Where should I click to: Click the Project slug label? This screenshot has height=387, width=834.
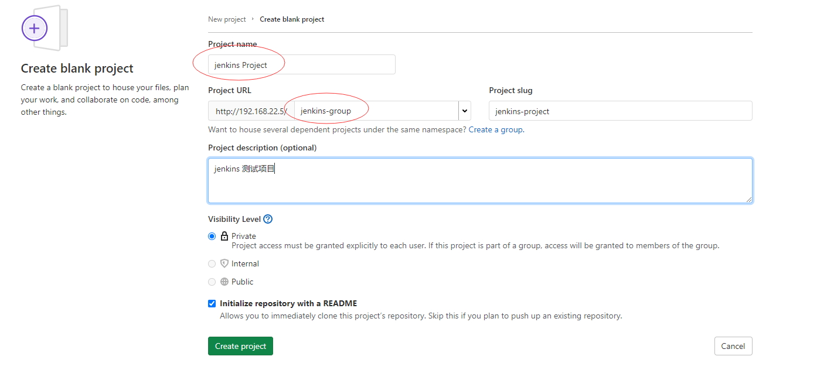(x=510, y=90)
